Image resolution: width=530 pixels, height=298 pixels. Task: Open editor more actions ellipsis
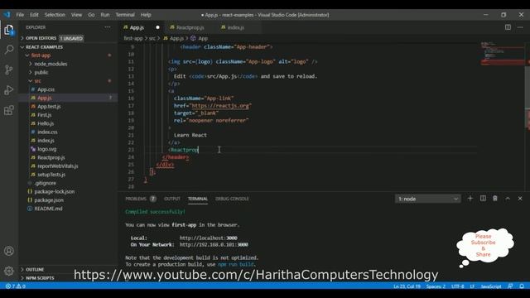click(x=520, y=27)
